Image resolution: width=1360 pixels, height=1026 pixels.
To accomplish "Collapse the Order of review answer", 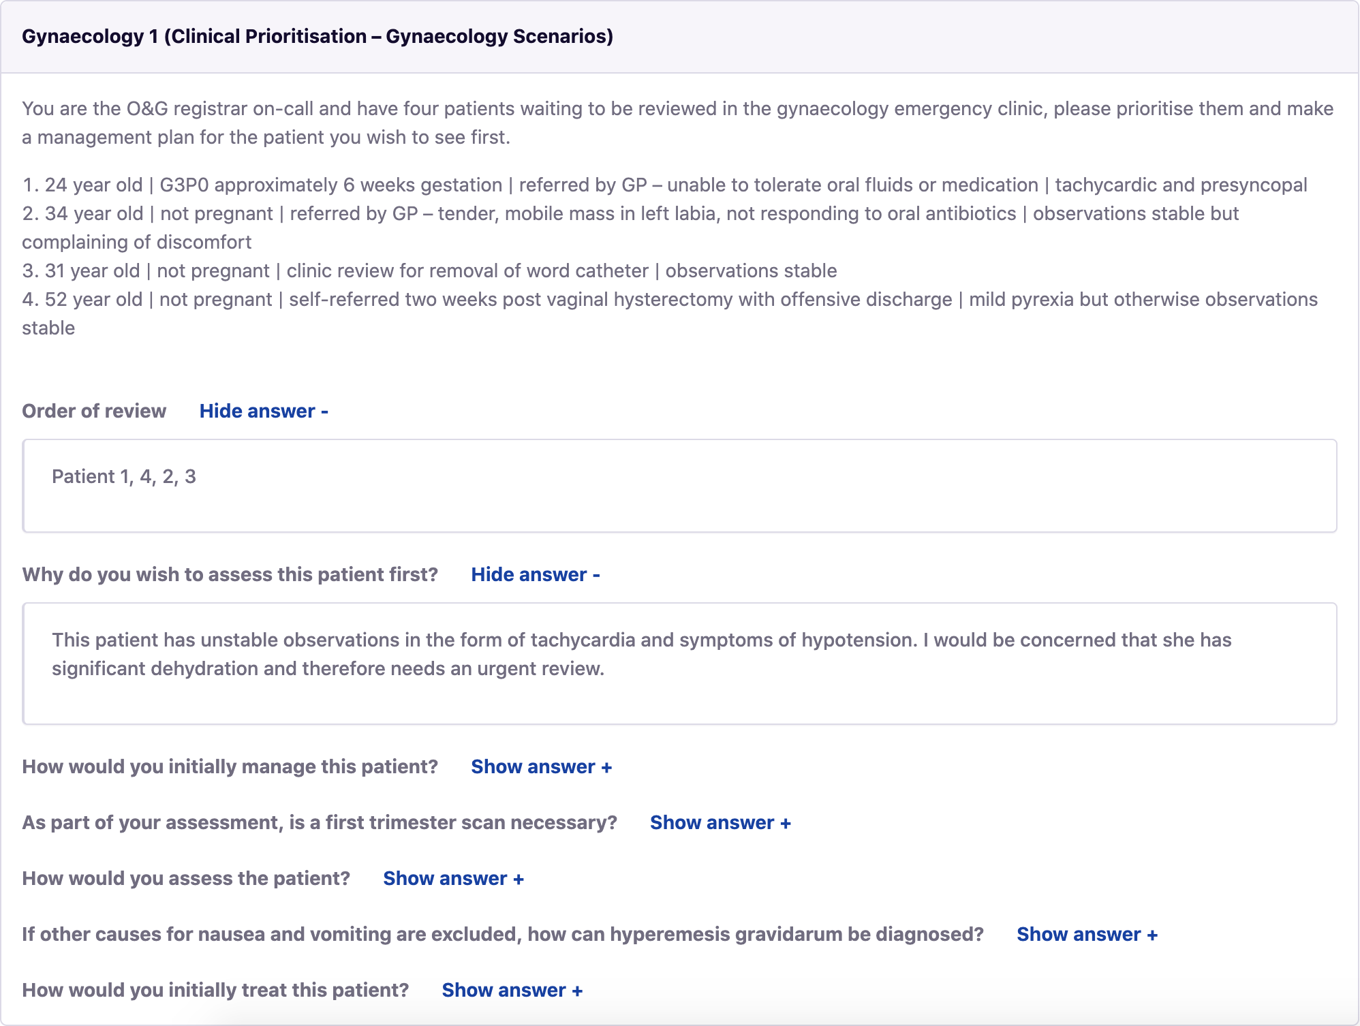I will click(x=264, y=411).
